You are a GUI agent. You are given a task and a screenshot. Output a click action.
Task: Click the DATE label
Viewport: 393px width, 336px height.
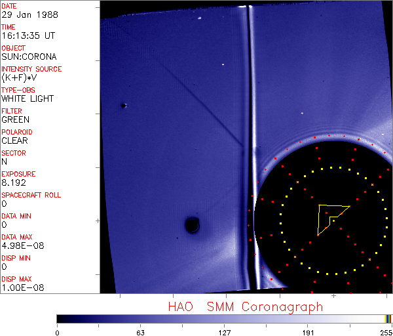pyautogui.click(x=9, y=6)
